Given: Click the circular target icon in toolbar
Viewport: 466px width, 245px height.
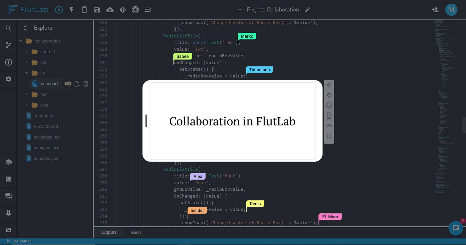Looking at the screenshot, I should [x=135, y=10].
